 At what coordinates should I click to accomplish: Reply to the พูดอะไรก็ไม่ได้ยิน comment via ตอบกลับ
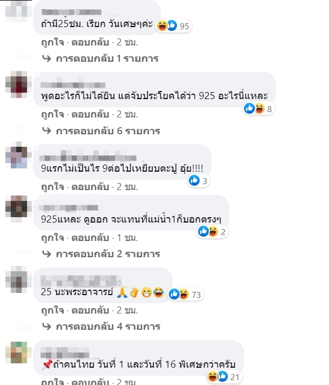90,114
